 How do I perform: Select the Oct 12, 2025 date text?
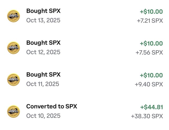43,52
